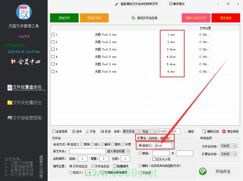Click the 改 app logo icon
The height and width of the screenshot is (181, 243).
click(x=24, y=12)
